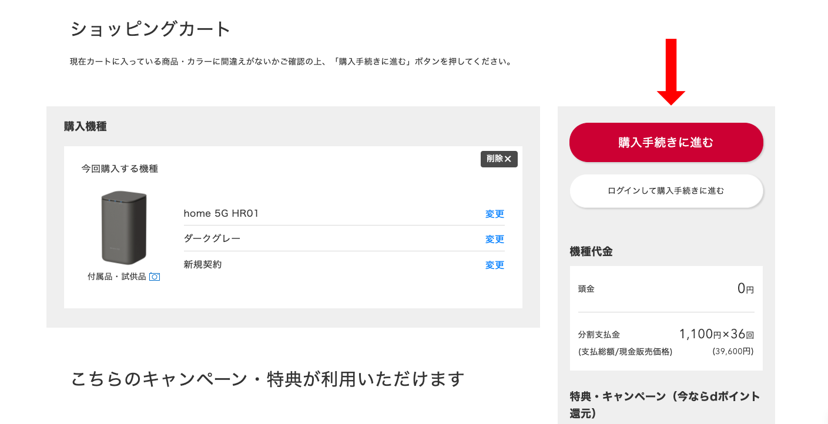Click the 購入機種 section heading
This screenshot has width=828, height=424.
coord(85,126)
